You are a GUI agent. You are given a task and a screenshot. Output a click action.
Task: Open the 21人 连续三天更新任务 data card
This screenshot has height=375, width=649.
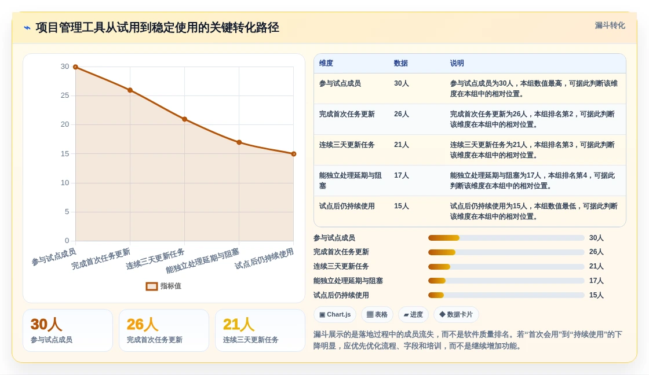pos(260,330)
